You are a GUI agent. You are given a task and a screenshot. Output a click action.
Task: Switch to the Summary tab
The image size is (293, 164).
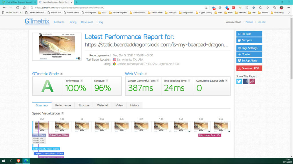(42, 105)
